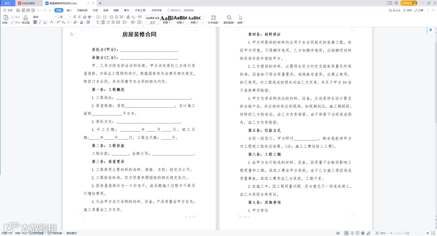Click the Print icon in quick access toolbar

coord(28,10)
